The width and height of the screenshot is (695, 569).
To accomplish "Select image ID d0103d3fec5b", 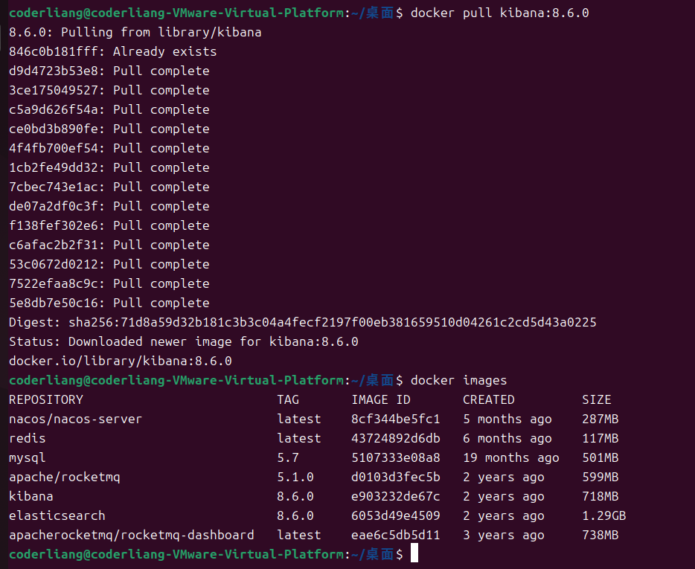I will (x=396, y=478).
